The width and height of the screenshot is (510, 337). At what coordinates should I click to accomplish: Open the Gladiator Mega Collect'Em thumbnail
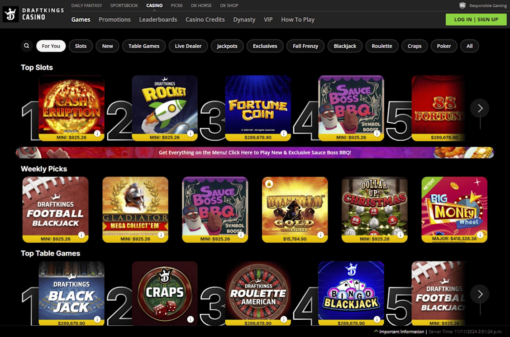pyautogui.click(x=135, y=210)
